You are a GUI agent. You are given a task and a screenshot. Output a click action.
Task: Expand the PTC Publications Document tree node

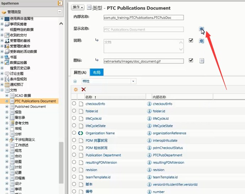tap(7, 101)
